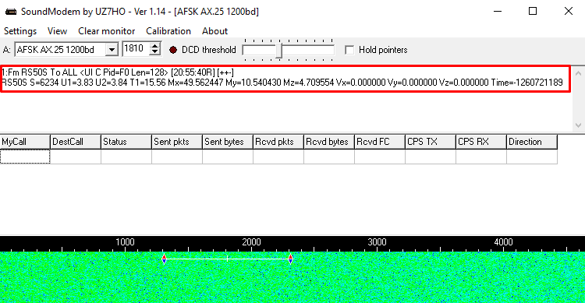Click the 2000 Hz label on frequency scale
585x303 pixels.
[x=251, y=242]
